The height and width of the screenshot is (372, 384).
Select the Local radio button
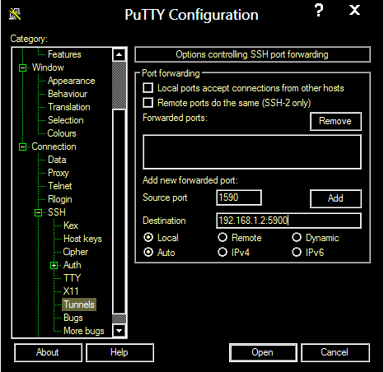148,238
